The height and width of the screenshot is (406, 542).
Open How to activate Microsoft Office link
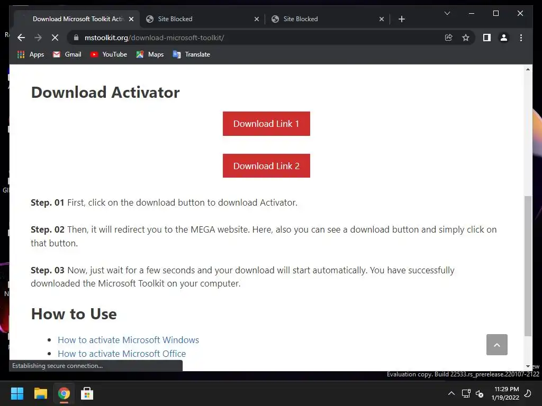[x=122, y=354]
